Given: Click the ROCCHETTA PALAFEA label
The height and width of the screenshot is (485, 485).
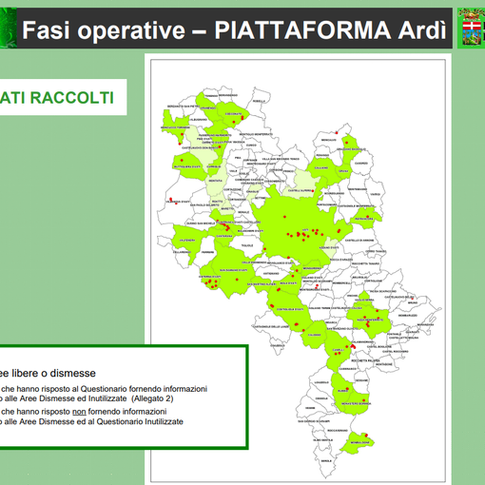Looking at the screenshot, I should click(x=365, y=360).
